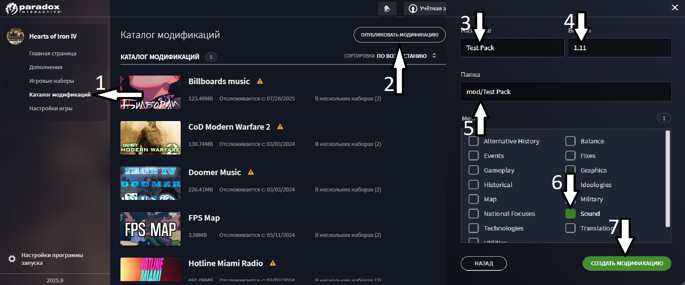Open the Billboards music title
The image size is (685, 285).
pyautogui.click(x=219, y=81)
